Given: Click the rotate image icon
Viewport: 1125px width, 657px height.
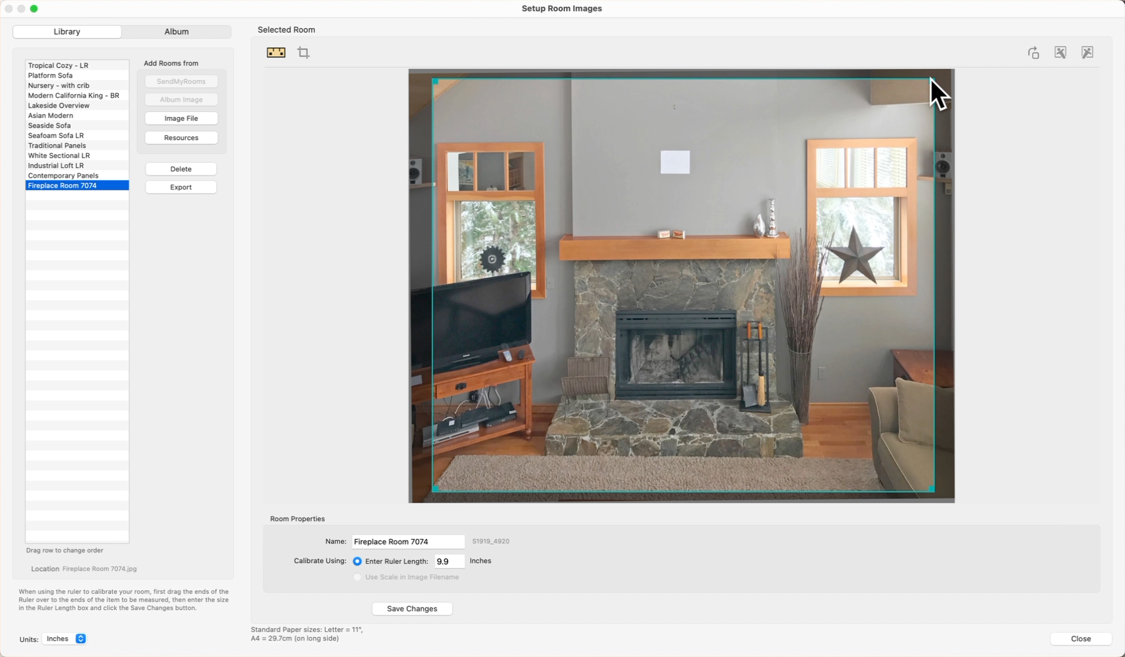Looking at the screenshot, I should pos(1033,53).
